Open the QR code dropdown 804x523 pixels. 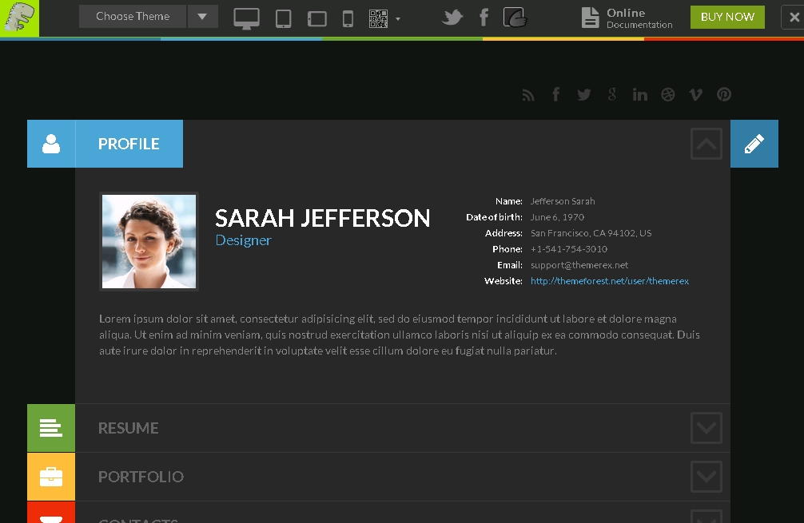pyautogui.click(x=384, y=18)
